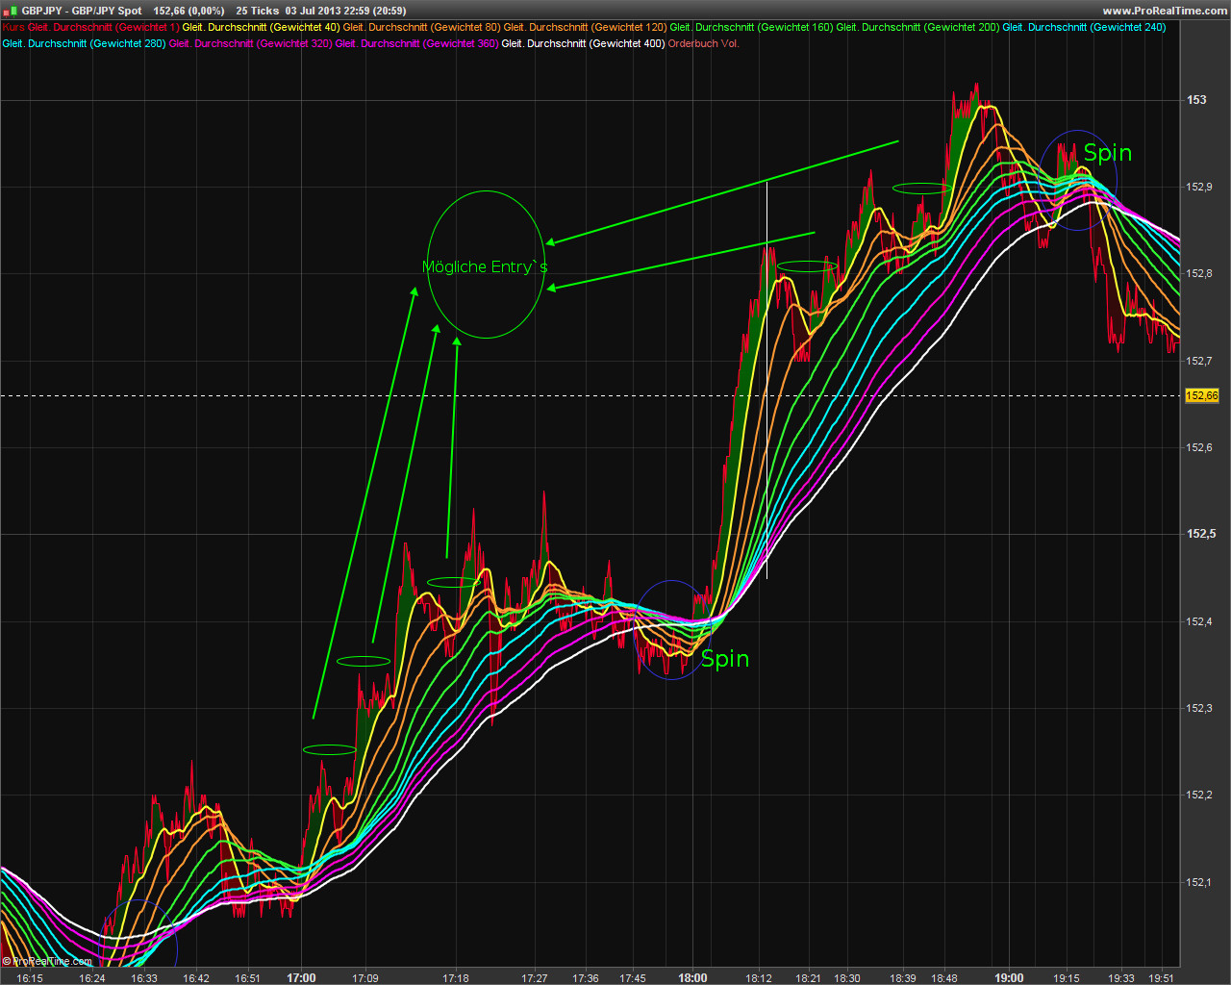Image resolution: width=1231 pixels, height=985 pixels.
Task: Click the 152,2 price axis label
Action: [x=1199, y=795]
